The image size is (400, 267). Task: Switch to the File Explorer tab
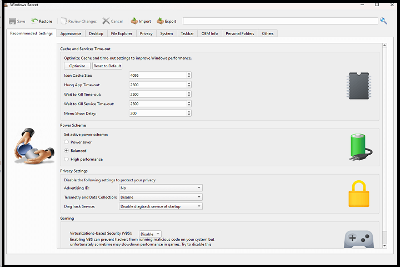click(x=121, y=33)
